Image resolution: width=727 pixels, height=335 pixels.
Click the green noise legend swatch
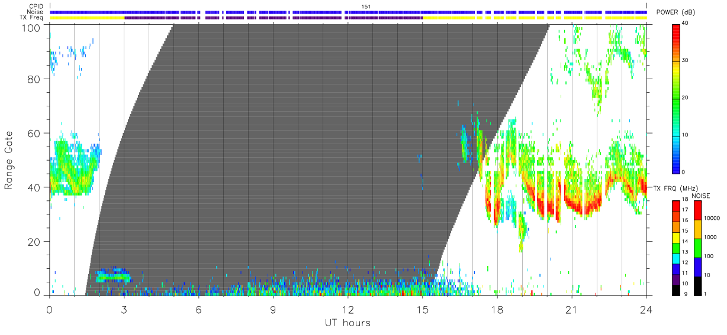click(x=697, y=248)
